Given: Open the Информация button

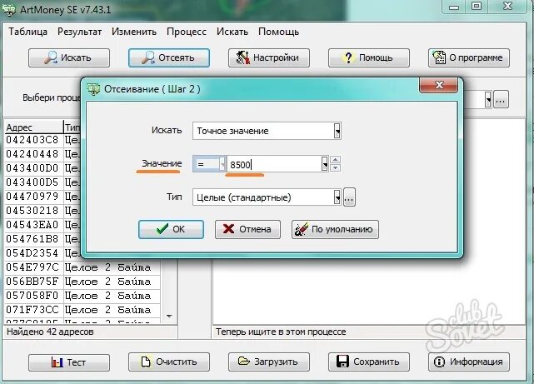Looking at the screenshot, I should coord(469,362).
